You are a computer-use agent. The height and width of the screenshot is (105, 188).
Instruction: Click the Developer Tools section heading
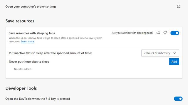tap(21, 88)
